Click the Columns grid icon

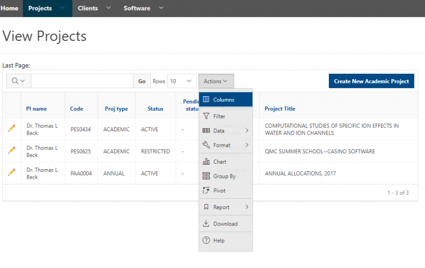[x=206, y=99]
